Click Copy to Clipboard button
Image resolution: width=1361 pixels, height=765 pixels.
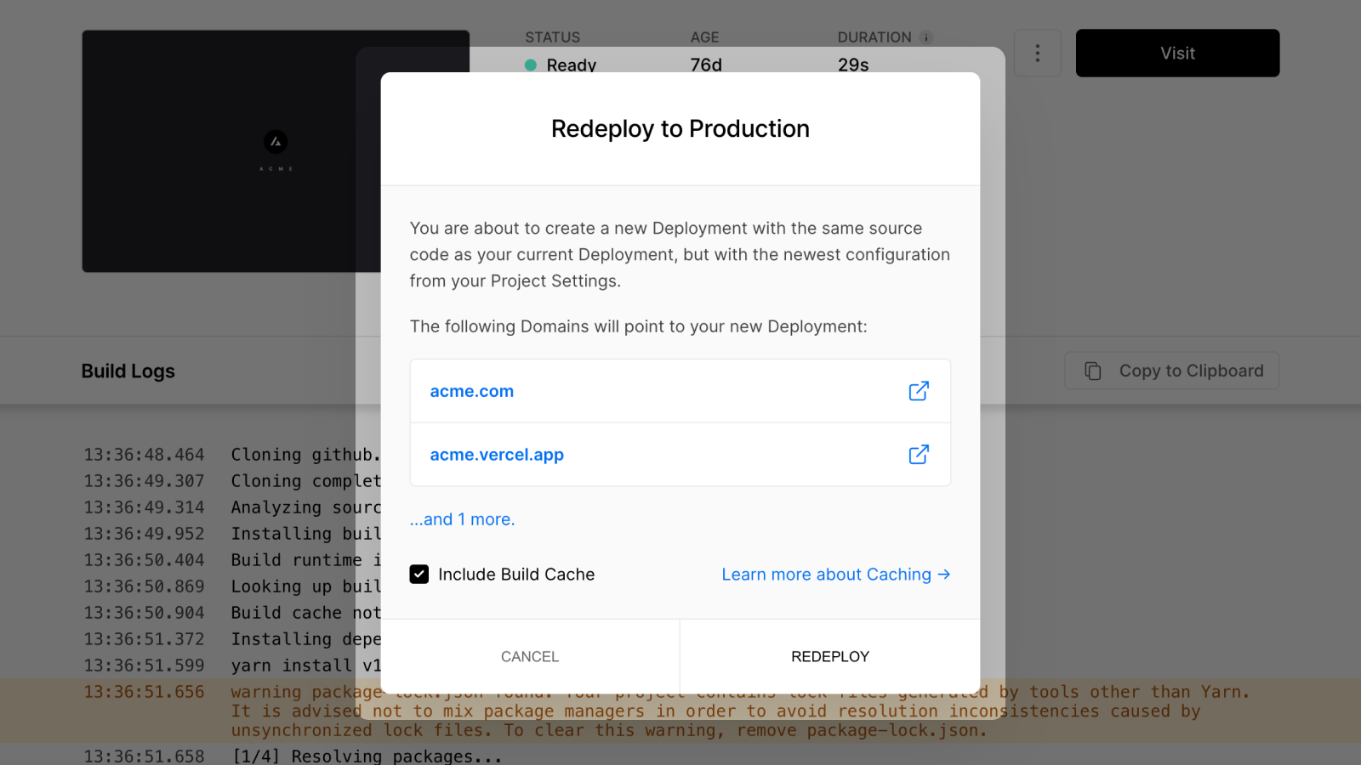[1171, 371]
